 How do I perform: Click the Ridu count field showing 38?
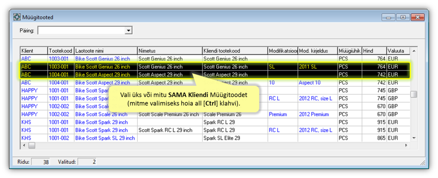pyautogui.click(x=40, y=162)
